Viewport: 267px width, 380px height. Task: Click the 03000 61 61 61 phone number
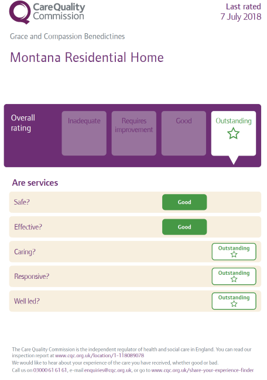tap(50, 370)
